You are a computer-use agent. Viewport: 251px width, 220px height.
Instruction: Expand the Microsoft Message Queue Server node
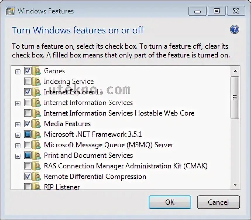pos(18,145)
